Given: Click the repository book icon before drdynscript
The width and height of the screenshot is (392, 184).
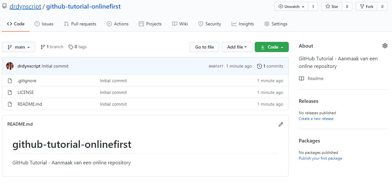Looking at the screenshot, I should (x=4, y=6).
